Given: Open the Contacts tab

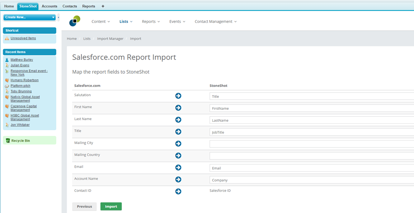Looking at the screenshot, I should pyautogui.click(x=70, y=6).
